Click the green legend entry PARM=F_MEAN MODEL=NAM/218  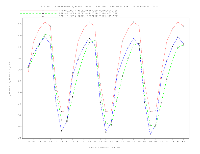click(x=88, y=13)
